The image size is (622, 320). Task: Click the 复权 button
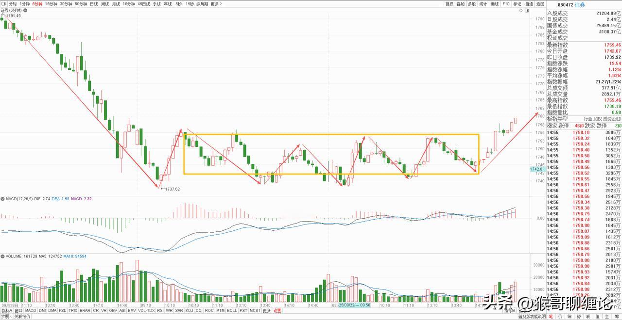tap(449, 4)
